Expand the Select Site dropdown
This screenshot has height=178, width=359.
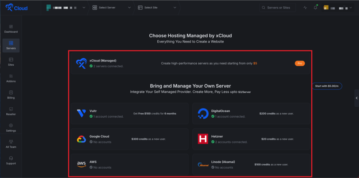click(x=157, y=8)
